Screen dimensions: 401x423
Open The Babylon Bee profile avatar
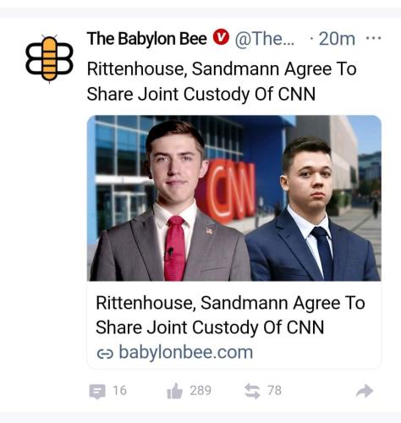[49, 58]
